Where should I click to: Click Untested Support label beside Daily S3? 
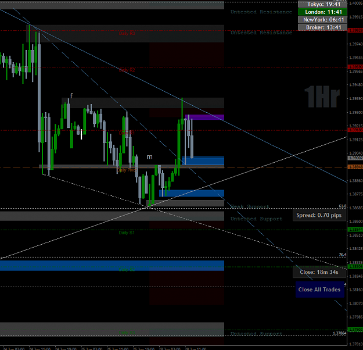point(257,334)
